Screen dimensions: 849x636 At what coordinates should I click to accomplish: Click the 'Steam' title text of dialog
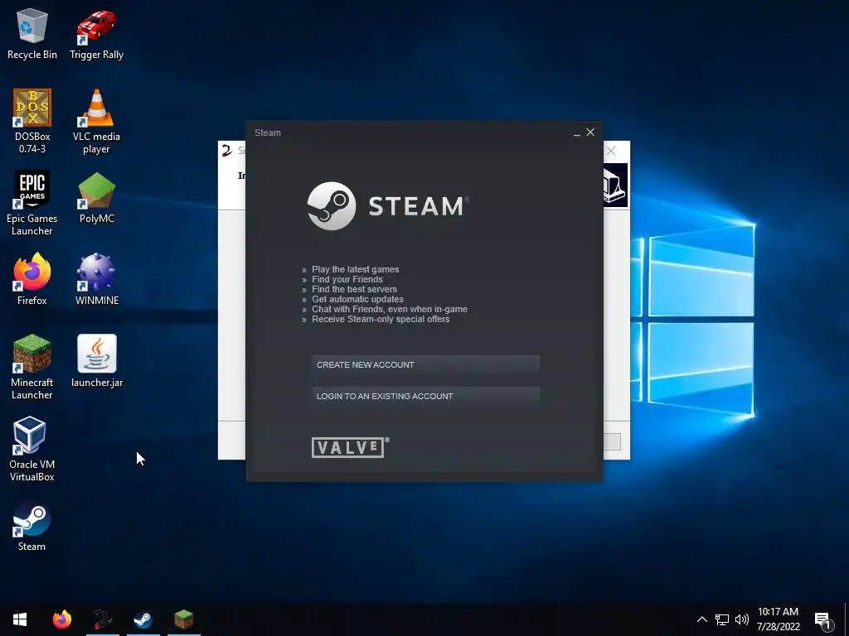tap(268, 132)
